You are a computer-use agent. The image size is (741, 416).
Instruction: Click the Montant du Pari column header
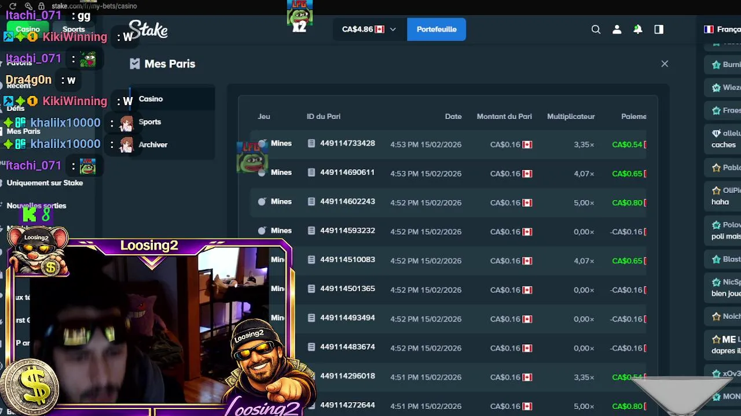tap(504, 116)
